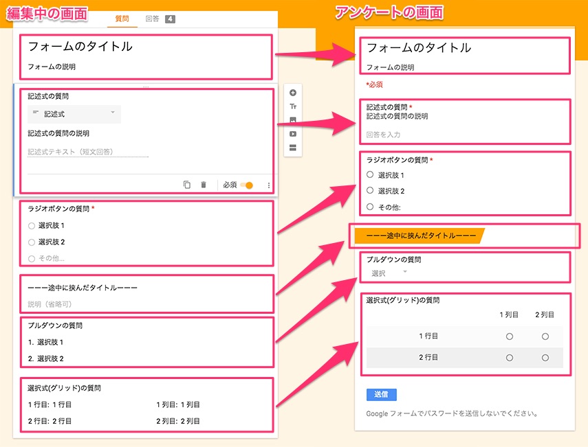588x447 pixels.
Task: Click the フォームのタイトル field in the editor
Action: pos(80,47)
